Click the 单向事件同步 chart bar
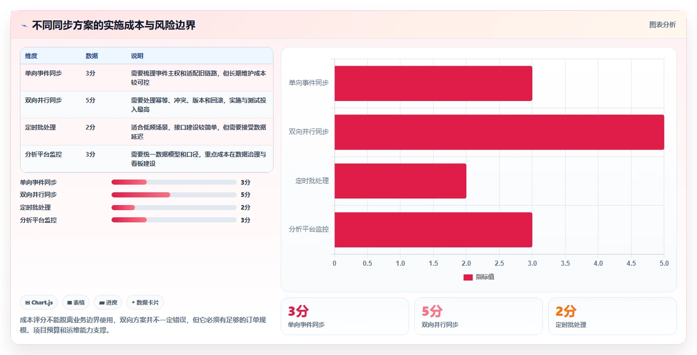697x355 pixels. coord(433,83)
